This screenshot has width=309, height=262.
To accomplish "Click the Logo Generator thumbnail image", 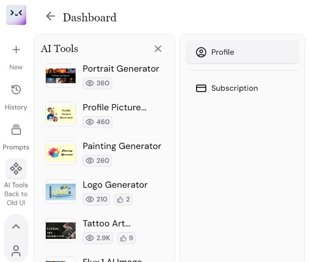I will [x=60, y=191].
